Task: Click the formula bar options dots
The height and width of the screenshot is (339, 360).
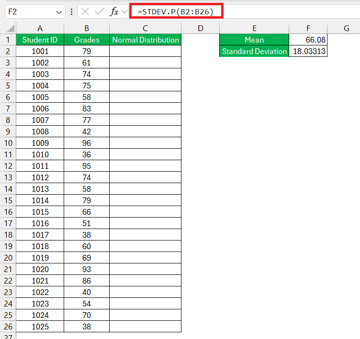Action: click(72, 11)
